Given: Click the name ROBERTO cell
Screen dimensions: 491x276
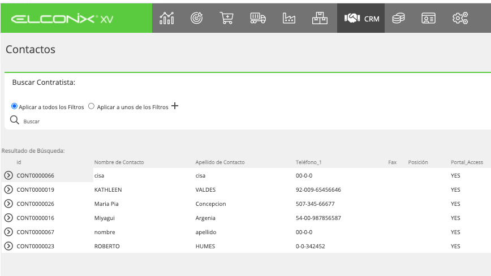Looking at the screenshot, I should pyautogui.click(x=107, y=246).
